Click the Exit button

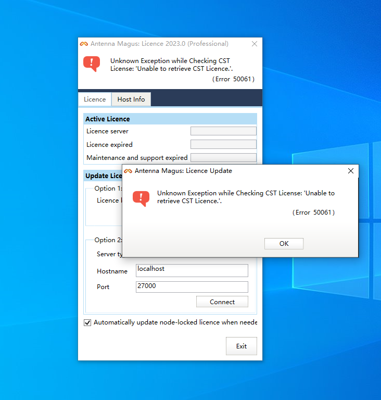242,346
